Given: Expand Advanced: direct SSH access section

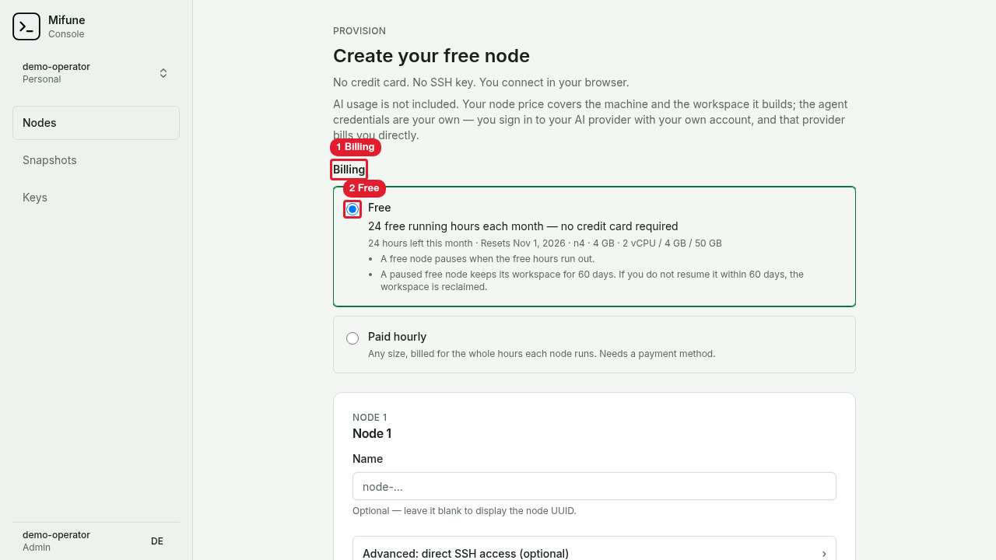Looking at the screenshot, I should point(594,553).
